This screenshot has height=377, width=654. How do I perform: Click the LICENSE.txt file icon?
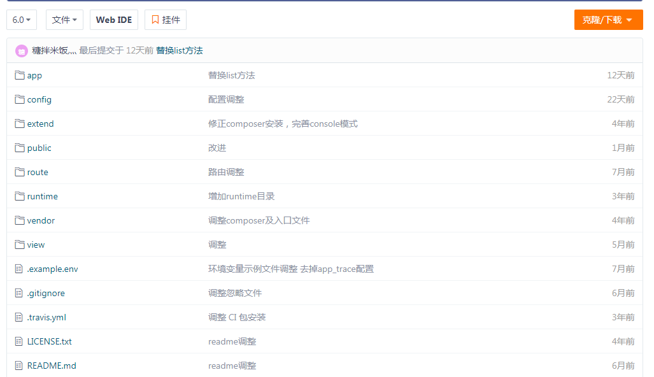[18, 341]
